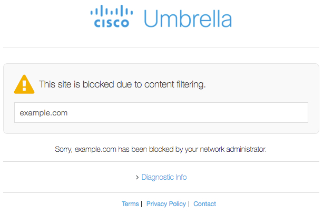Click the gray alert panel's bottom padding
The width and height of the screenshot is (323, 214).
point(161,129)
